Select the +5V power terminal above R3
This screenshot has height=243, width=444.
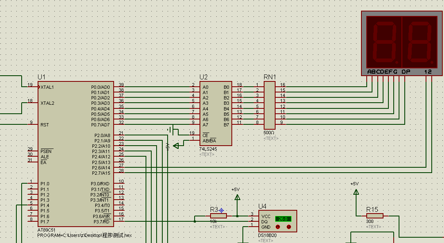pyautogui.click(x=237, y=197)
